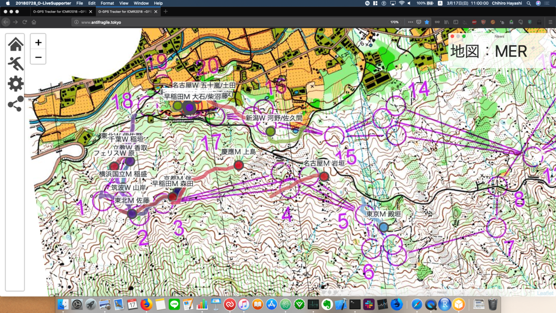Click the 地図：MER map label
This screenshot has width=556, height=313.
pos(489,51)
